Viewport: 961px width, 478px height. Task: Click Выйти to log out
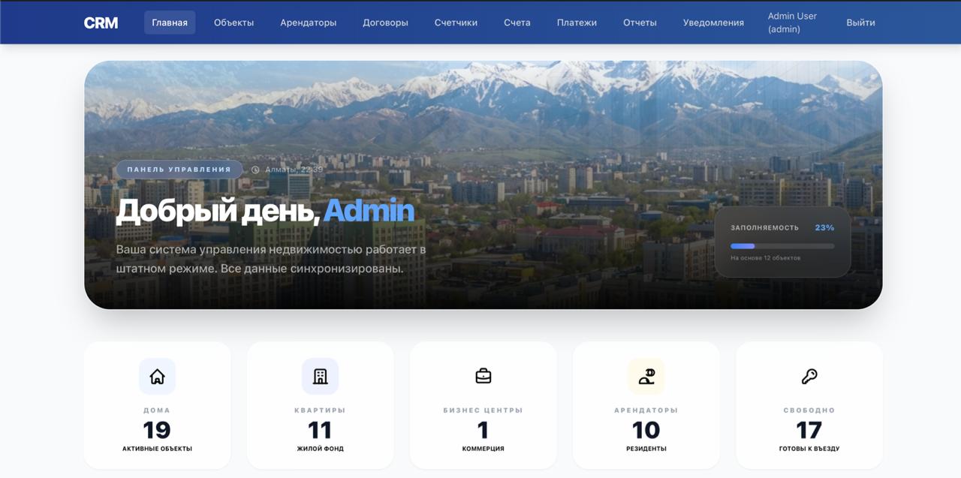tap(860, 22)
